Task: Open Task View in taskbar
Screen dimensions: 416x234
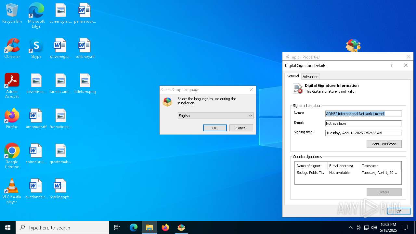Action: tap(117, 227)
